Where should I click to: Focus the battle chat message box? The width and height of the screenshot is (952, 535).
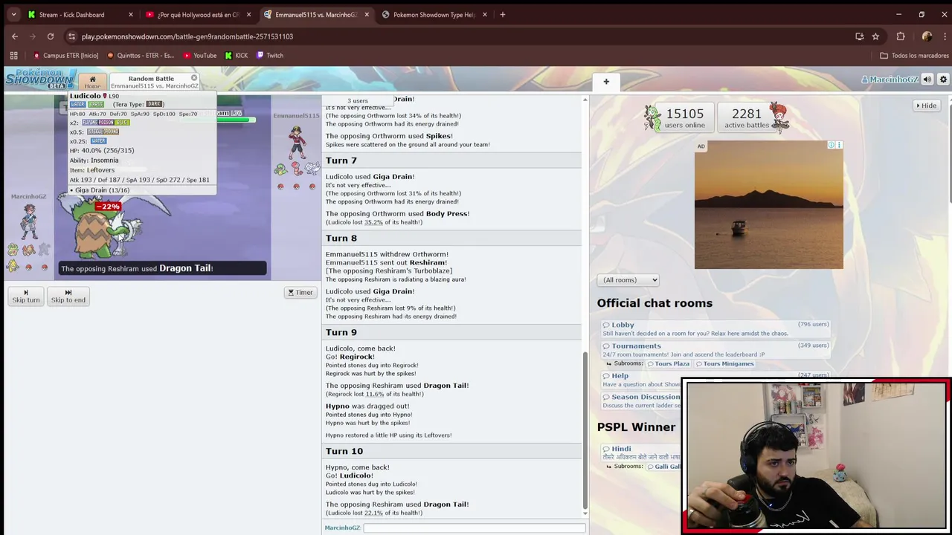pyautogui.click(x=474, y=528)
